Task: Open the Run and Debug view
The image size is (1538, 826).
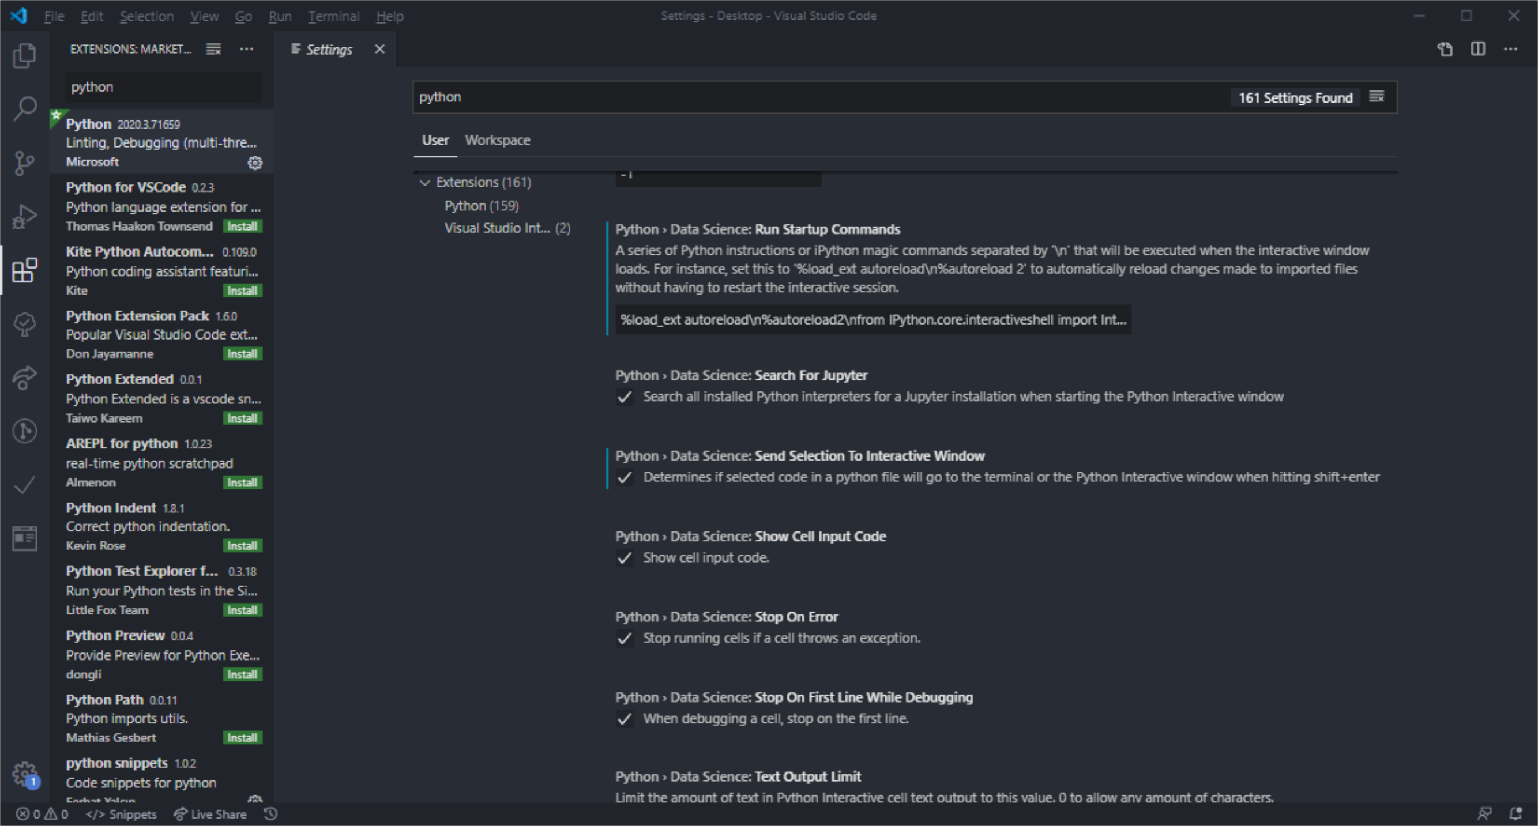Action: pyautogui.click(x=24, y=217)
